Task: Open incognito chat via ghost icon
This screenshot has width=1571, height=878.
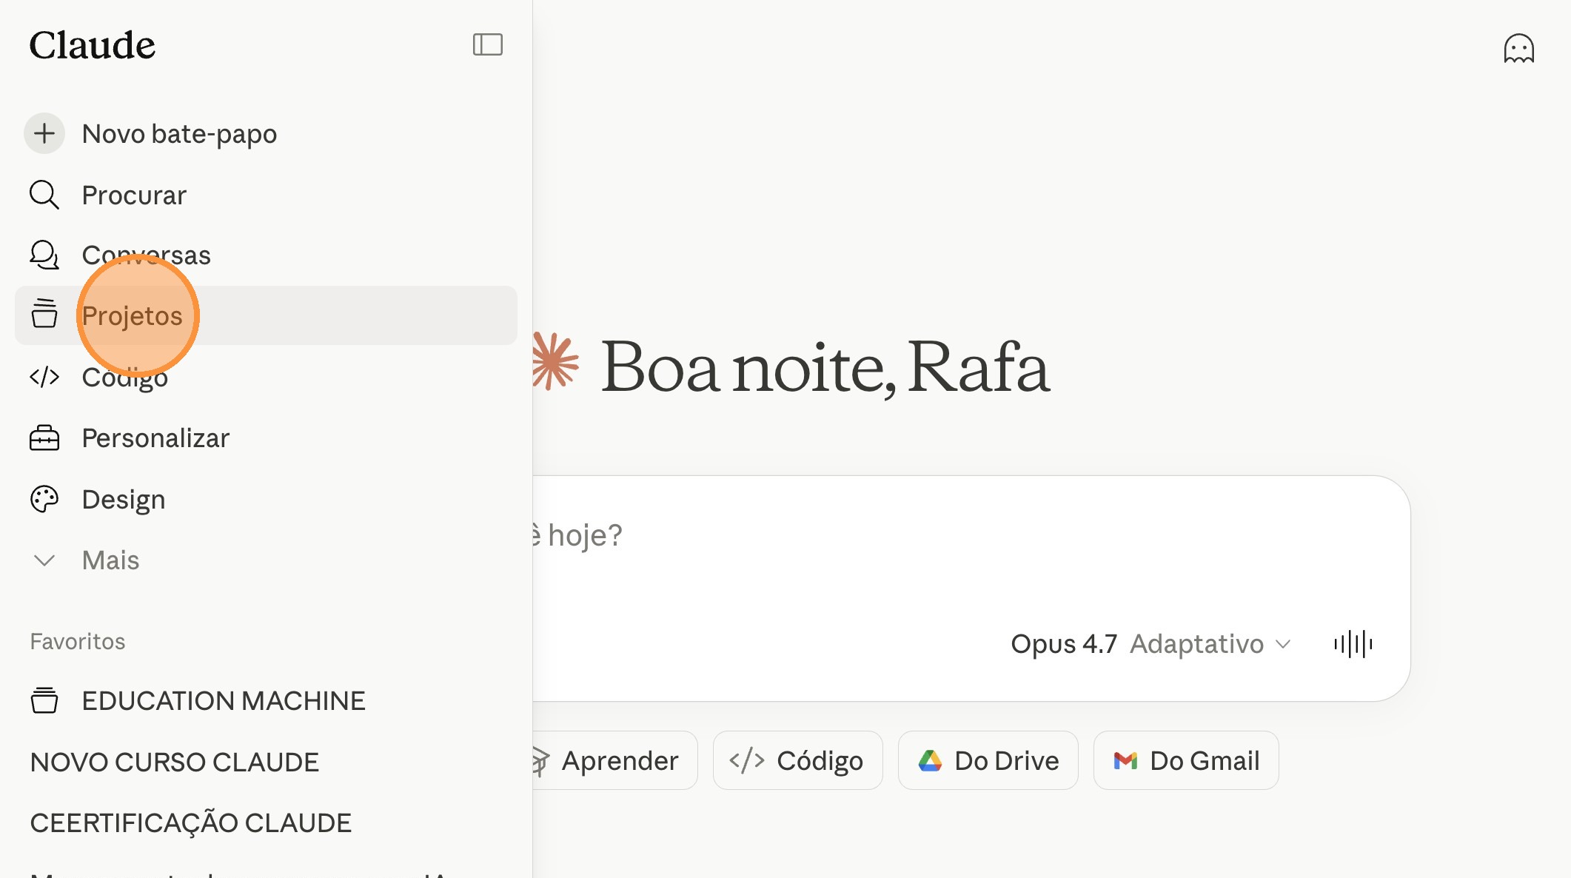Action: click(1518, 49)
